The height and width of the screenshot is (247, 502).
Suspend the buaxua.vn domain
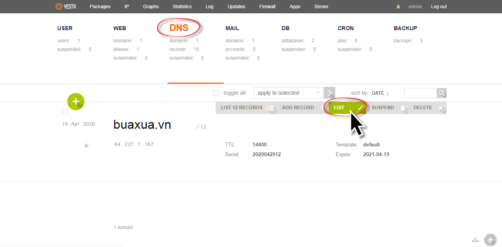(x=387, y=108)
